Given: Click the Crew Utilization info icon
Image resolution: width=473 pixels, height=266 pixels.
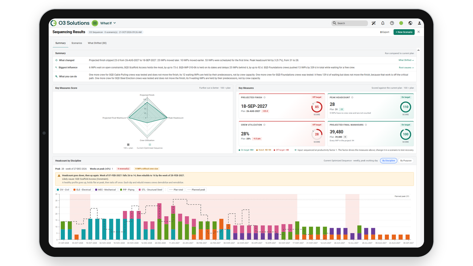Looking at the screenshot, I should click(x=264, y=125).
